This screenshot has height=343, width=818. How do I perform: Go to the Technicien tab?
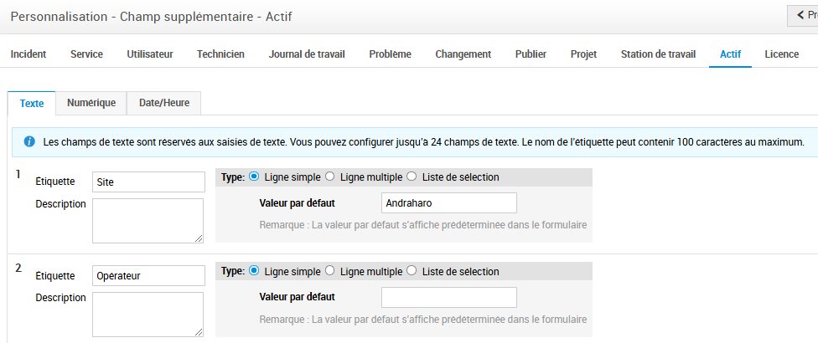pos(220,54)
